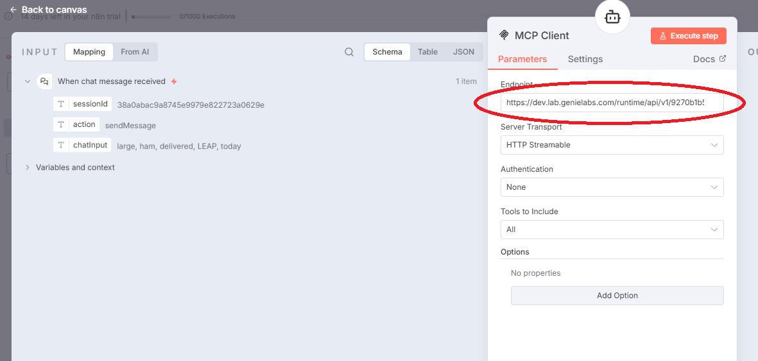
Task: Click the text type icon beside sessionId
Action: (x=61, y=104)
